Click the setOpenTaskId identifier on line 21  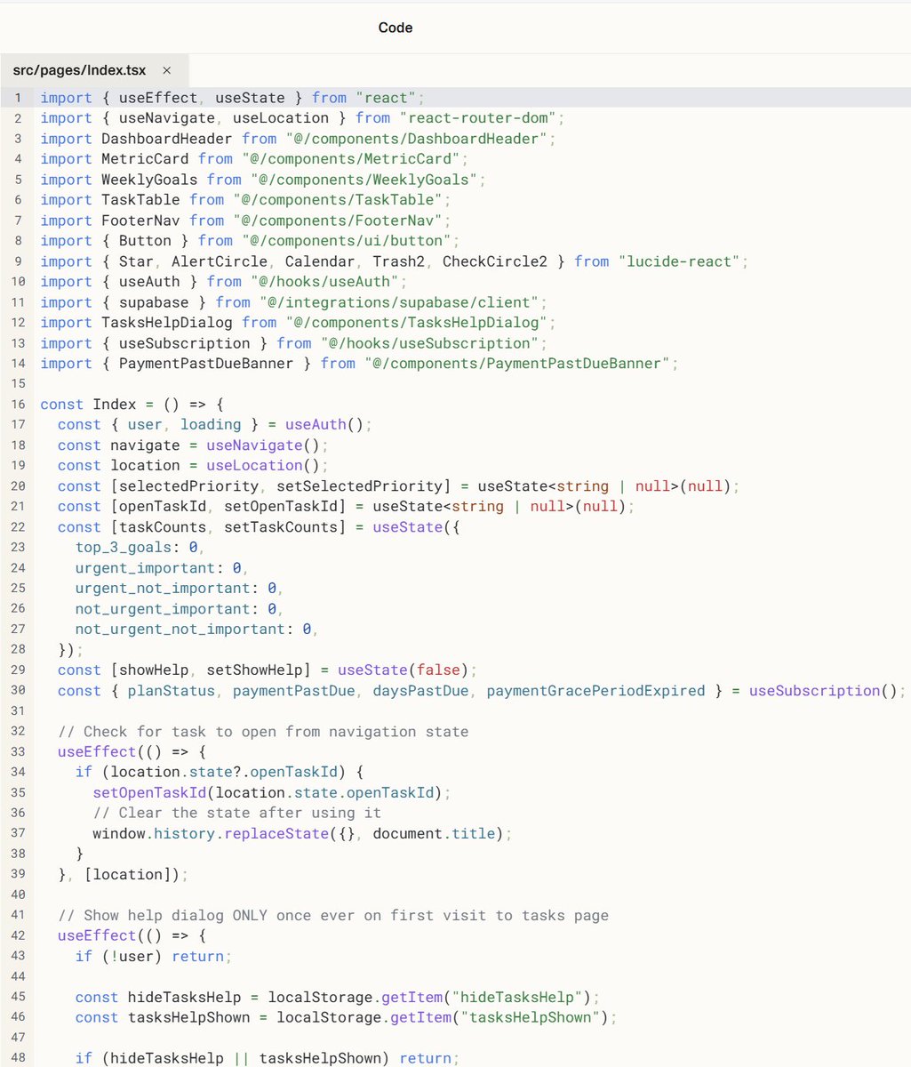click(280, 507)
